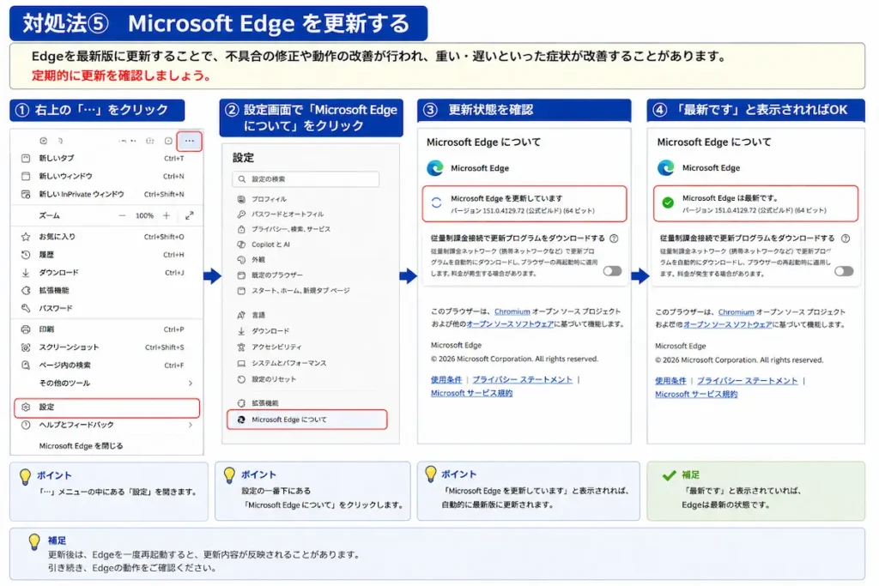879x586 pixels.
Task: Open 使用条件 link in step ④ panel
Action: point(670,381)
